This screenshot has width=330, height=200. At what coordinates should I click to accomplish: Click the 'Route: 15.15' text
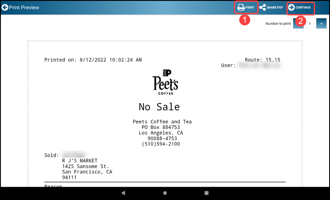point(262,60)
